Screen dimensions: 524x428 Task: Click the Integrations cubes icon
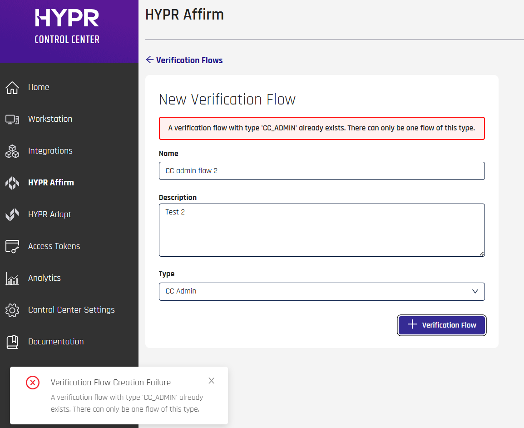(x=12, y=151)
